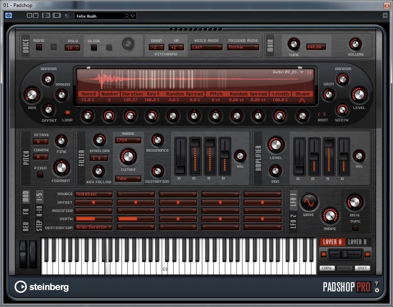Open distortion type dropdown Tube
The width and height of the screenshot is (393, 307).
[128, 179]
